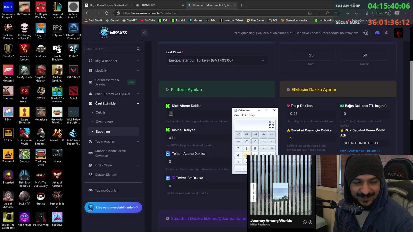Click the Takip Dakikası field 0.25

[311, 114]
